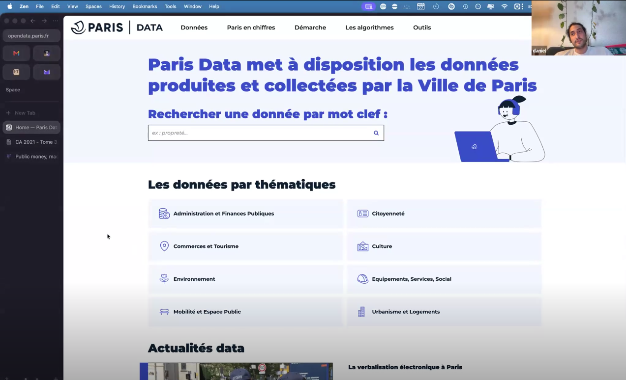
Task: Select the Culture theme card
Action: tap(444, 246)
